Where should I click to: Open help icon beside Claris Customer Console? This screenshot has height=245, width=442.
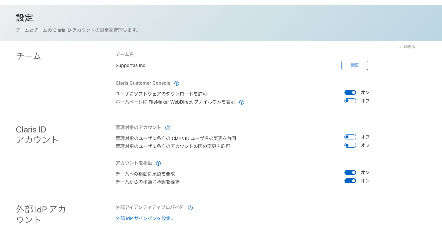(x=177, y=83)
